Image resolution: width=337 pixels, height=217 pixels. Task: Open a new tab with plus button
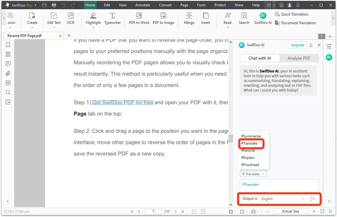pos(69,35)
